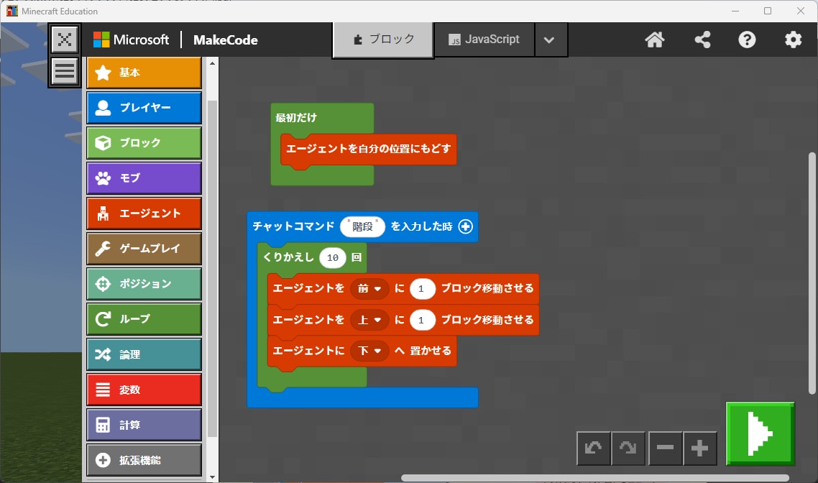Open the 変数 block category
Image resolution: width=818 pixels, height=483 pixels.
144,390
